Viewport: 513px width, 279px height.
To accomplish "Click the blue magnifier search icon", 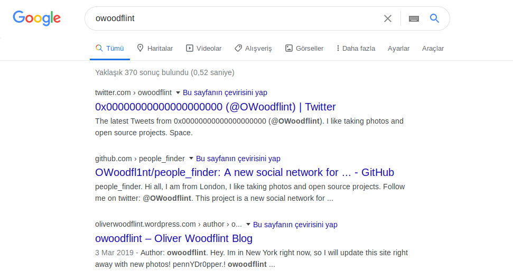I will pos(434,18).
